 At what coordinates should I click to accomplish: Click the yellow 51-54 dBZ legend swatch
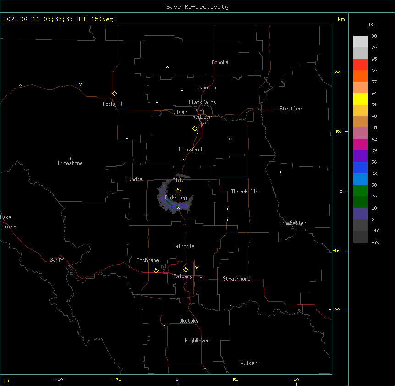point(360,99)
